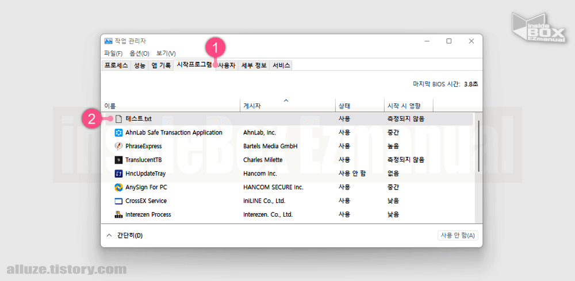The image size is (575, 281).
Task: Select the 테스트.txt row name
Action: tap(139, 119)
